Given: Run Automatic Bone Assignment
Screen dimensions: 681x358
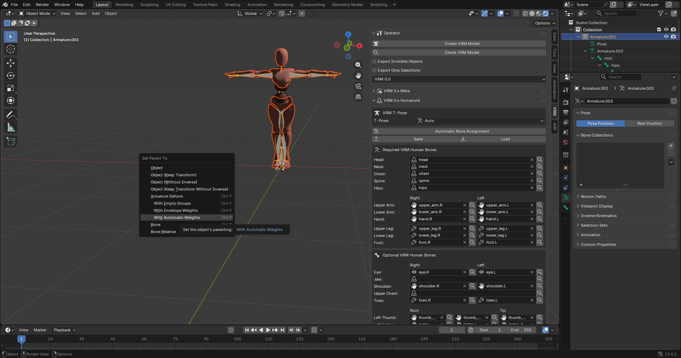Looking at the screenshot, I should click(459, 131).
